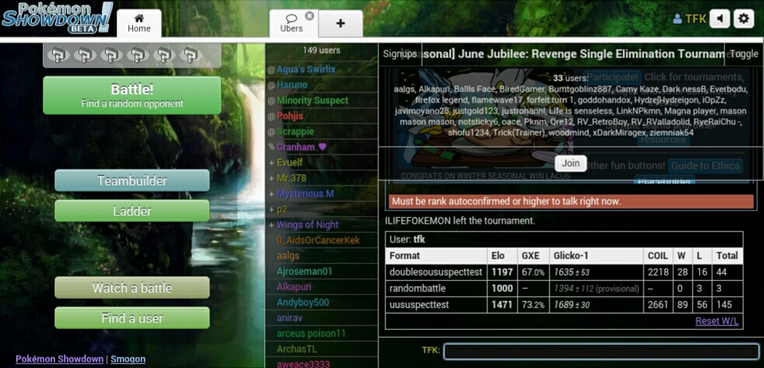
Task: Open the Teambuilder
Action: tap(132, 181)
